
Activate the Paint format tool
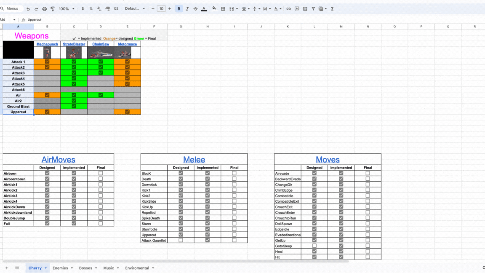pyautogui.click(x=53, y=9)
